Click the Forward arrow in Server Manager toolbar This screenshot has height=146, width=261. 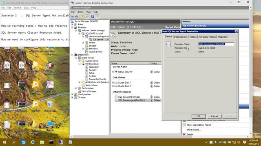[x=76, y=17]
